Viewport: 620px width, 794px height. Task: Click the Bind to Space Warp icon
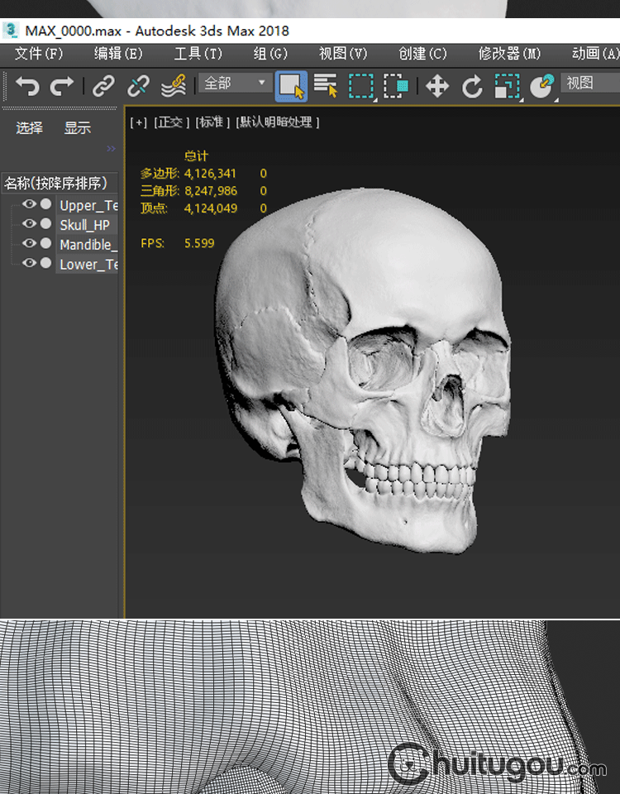(x=173, y=86)
